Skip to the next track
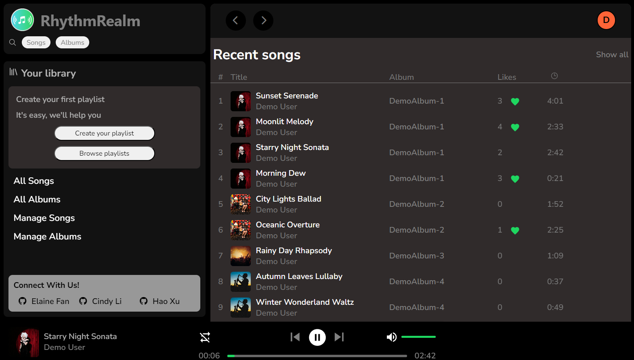 [339, 337]
